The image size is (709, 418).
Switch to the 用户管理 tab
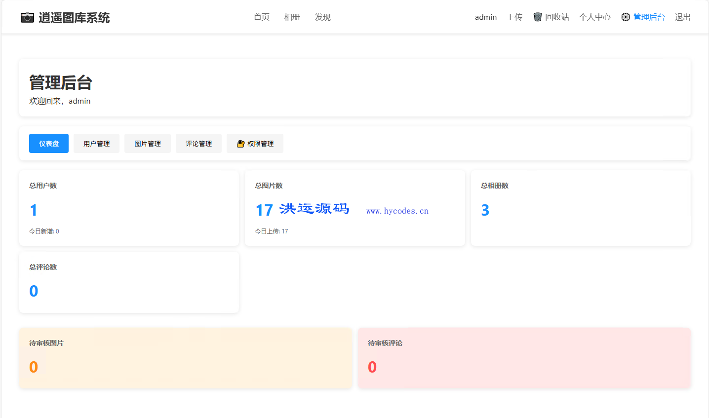point(96,143)
